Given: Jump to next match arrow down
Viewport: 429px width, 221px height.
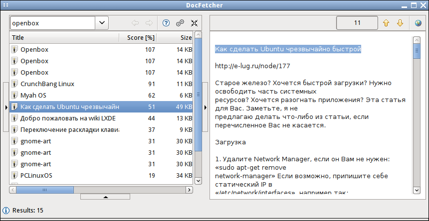Looking at the screenshot, I should pyautogui.click(x=400, y=23).
